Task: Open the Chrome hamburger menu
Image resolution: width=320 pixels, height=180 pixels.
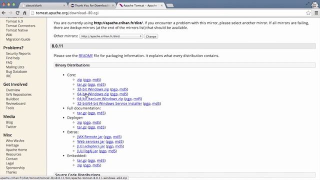Action: [316, 13]
